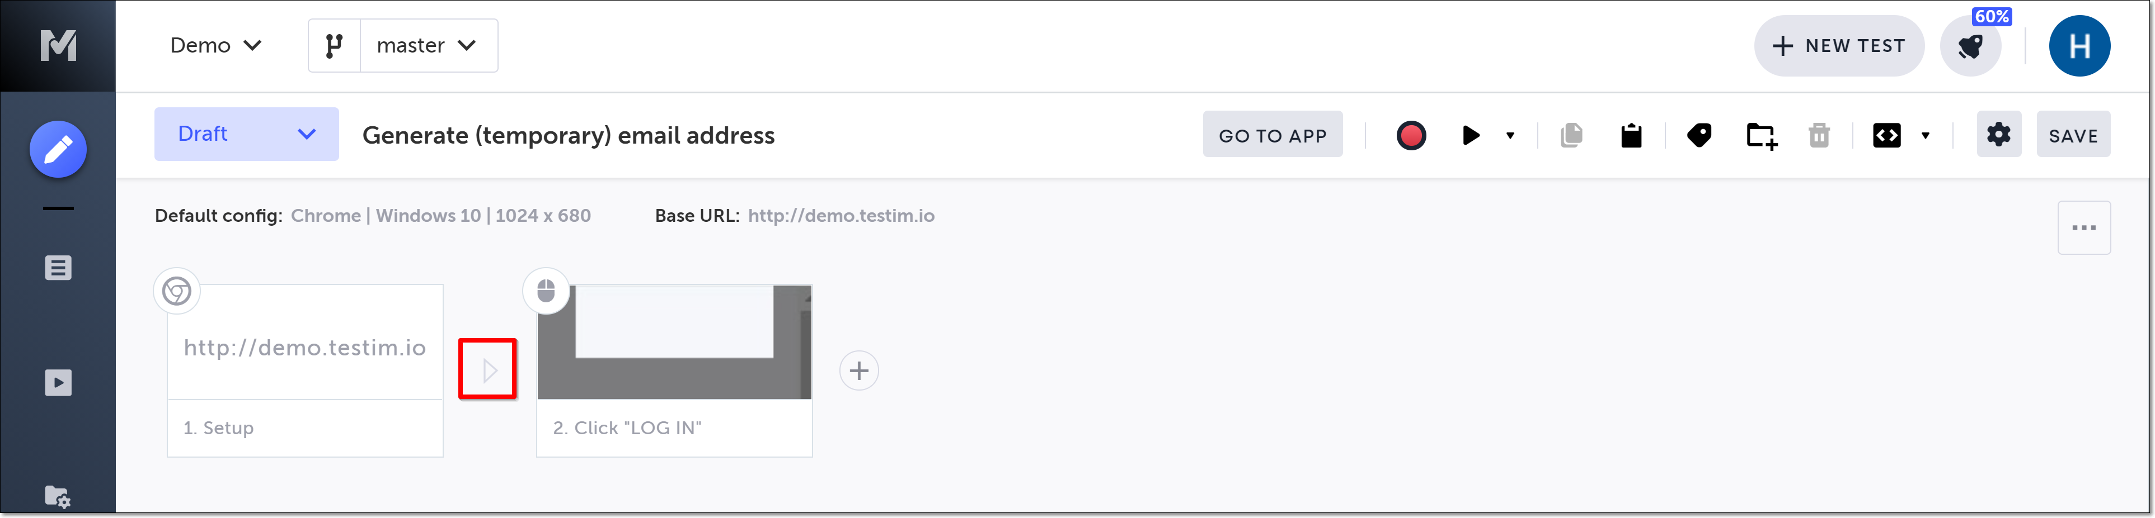
Task: Open the Draft status dropdown
Action: click(x=246, y=135)
